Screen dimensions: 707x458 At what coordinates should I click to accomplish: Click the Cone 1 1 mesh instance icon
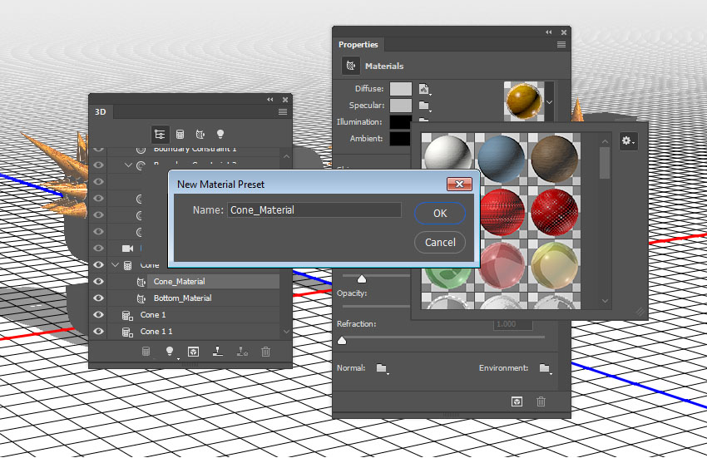pyautogui.click(x=127, y=332)
